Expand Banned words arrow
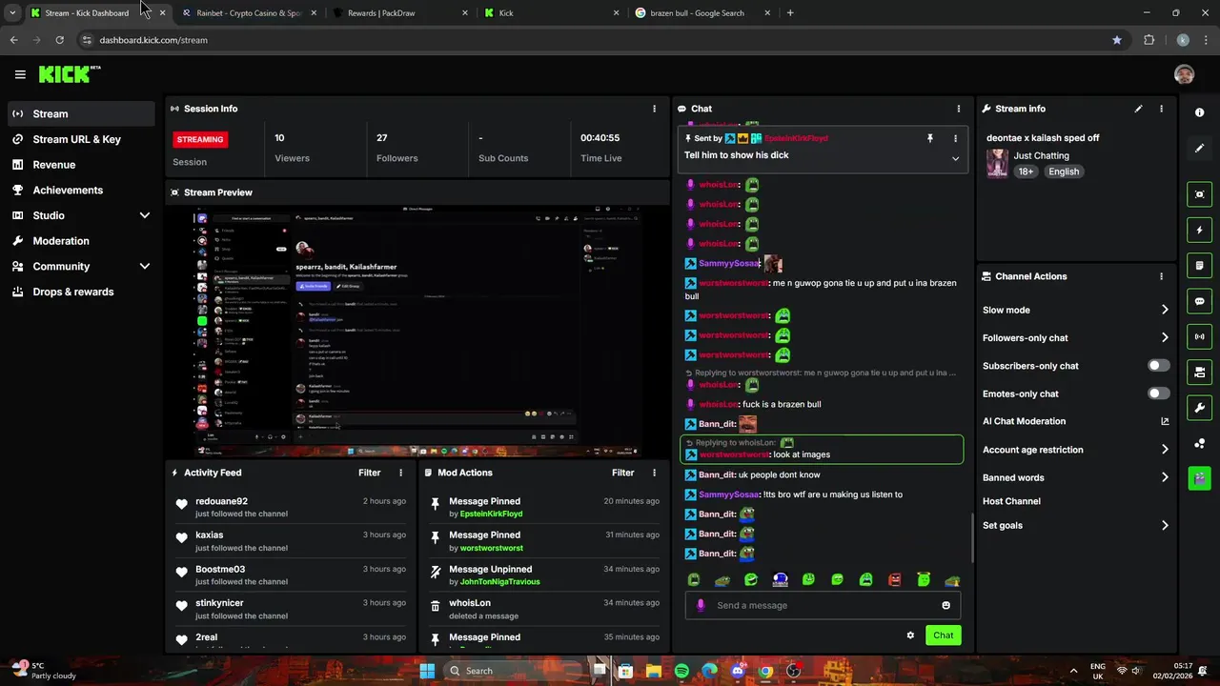 tap(1165, 477)
